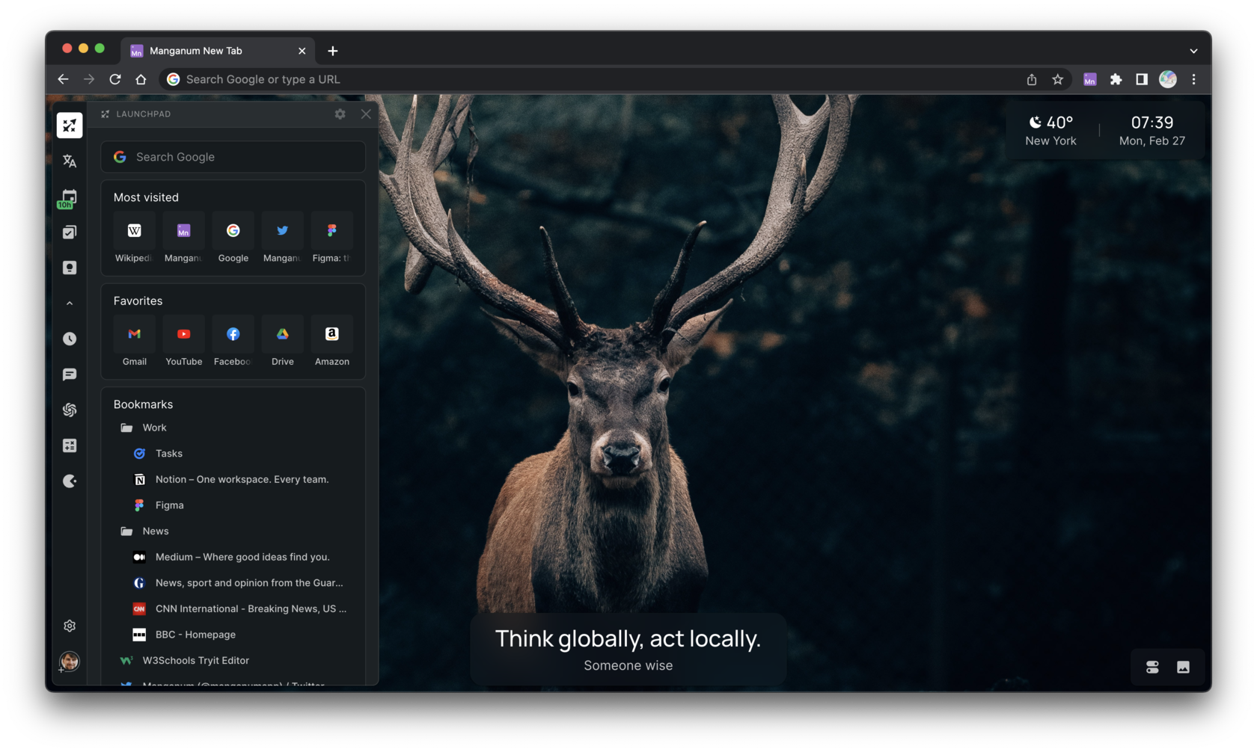Open the ChatGPT icon in the sidebar
1257x752 pixels.
69,410
